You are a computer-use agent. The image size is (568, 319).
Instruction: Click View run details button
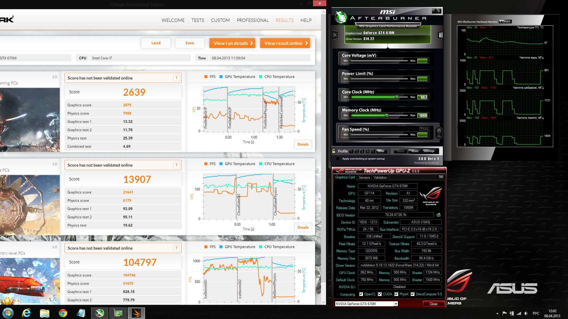pyautogui.click(x=232, y=43)
